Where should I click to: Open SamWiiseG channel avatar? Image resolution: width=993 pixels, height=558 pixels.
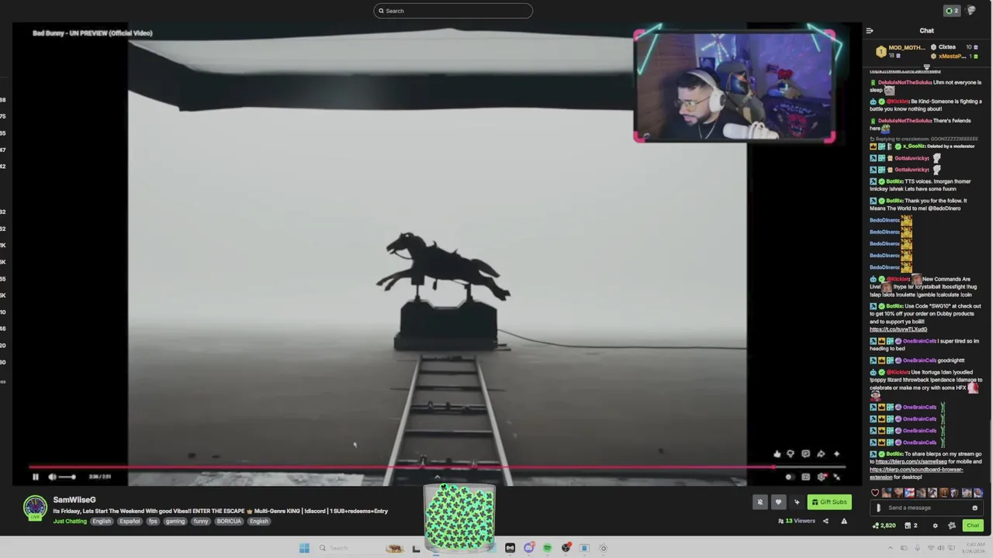35,508
